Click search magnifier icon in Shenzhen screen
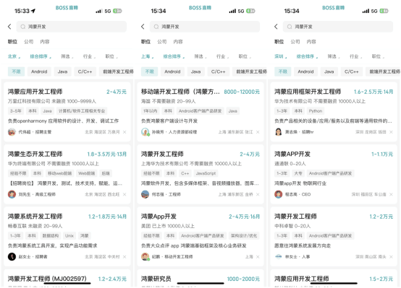This screenshot has height=288, width=401. 290,27
